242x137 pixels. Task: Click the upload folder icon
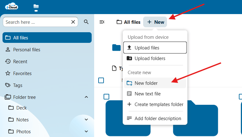pos(129,58)
